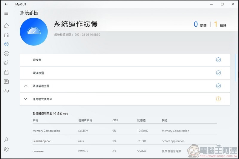Click the 描述 column header

(165, 120)
